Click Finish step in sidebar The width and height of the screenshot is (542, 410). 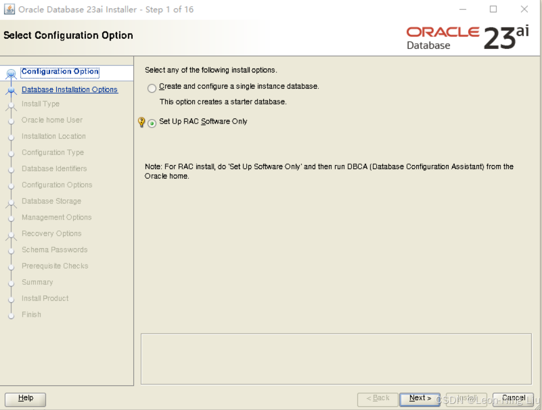(31, 315)
